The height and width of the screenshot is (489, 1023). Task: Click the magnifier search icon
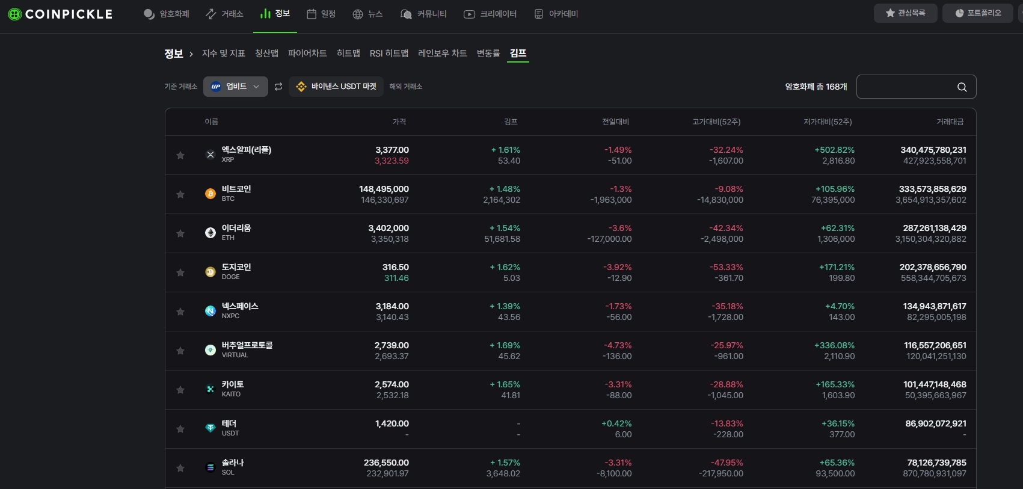pyautogui.click(x=962, y=87)
